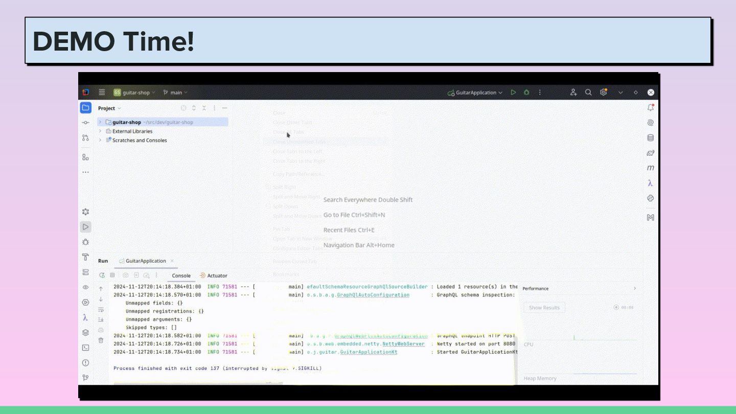The width and height of the screenshot is (736, 414).
Task: Click the GuitarApplicationKt link in console
Action: [x=369, y=352]
